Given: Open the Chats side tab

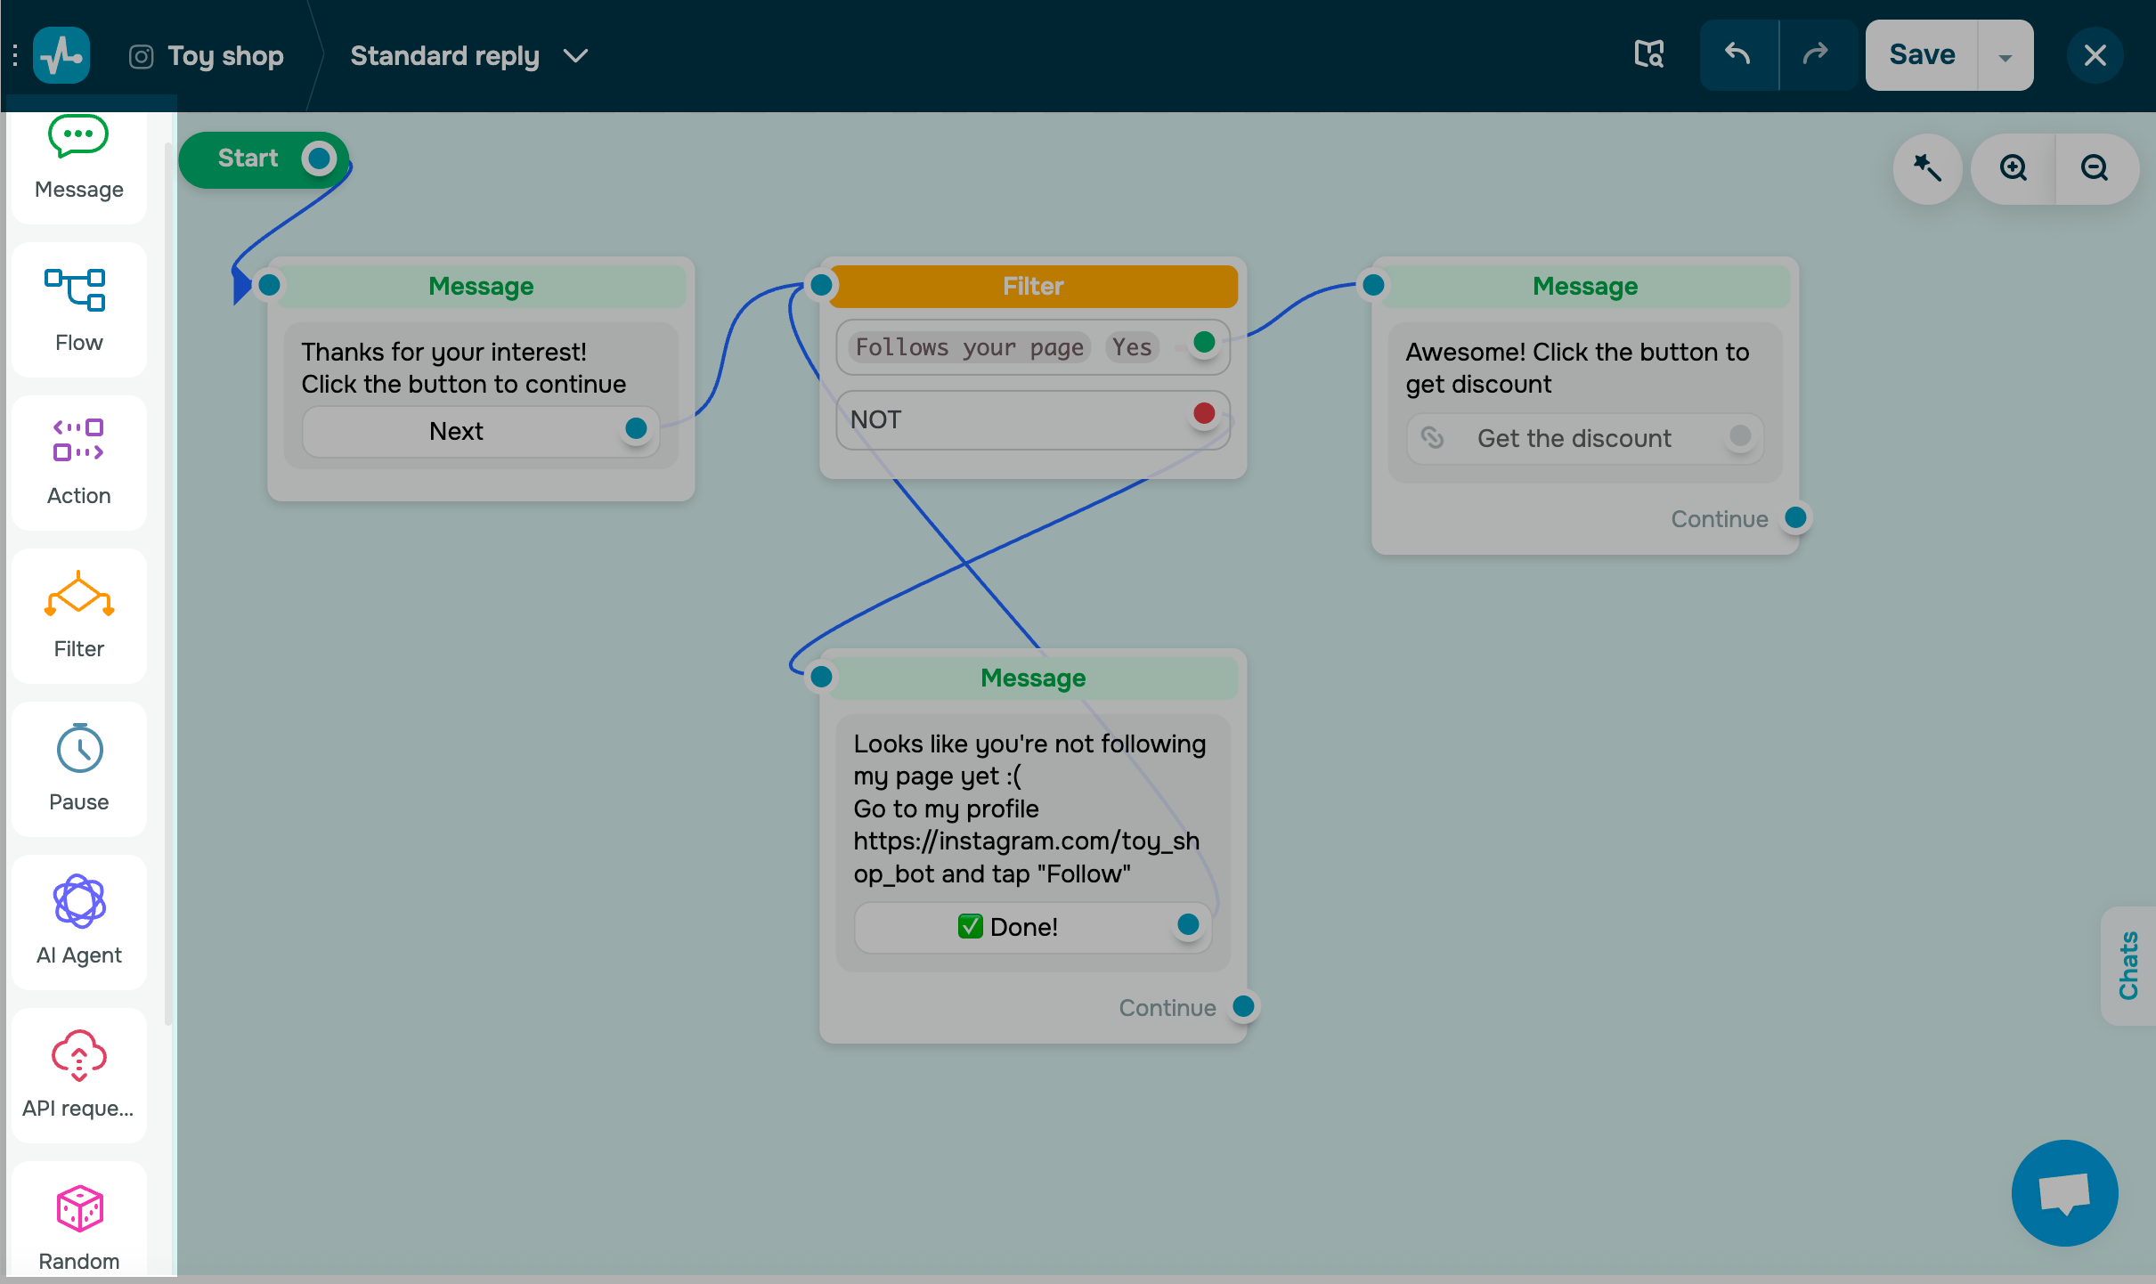Looking at the screenshot, I should [2128, 965].
